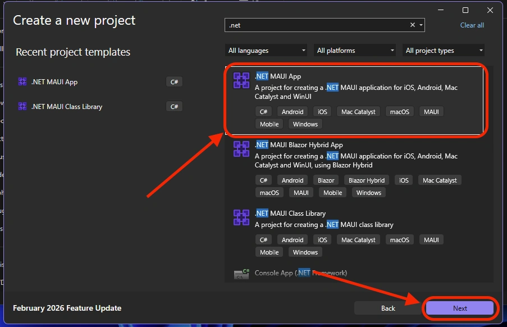Click Mac Catalyst tag under Blazor Hybrid App

coord(440,180)
